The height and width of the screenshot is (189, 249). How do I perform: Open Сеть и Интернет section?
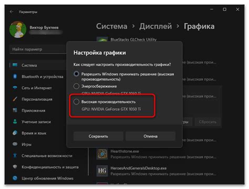(37, 88)
